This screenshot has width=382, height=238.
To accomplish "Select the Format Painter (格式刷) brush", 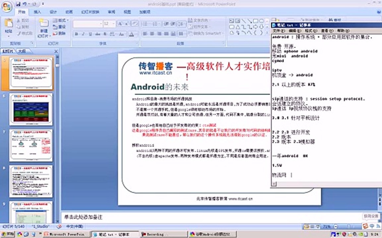I will click(19, 33).
